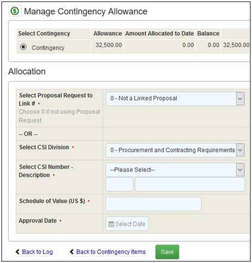252x263 pixels.
Task: Follow the Back to Log link
Action: pyautogui.click(x=38, y=252)
